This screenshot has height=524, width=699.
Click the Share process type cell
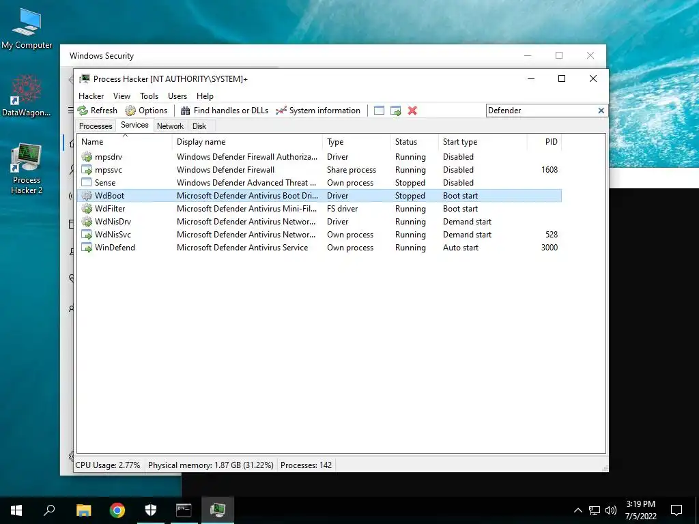pos(352,170)
